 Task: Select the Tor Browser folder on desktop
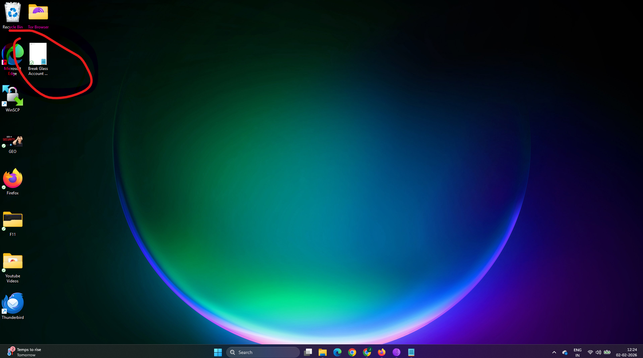pyautogui.click(x=38, y=15)
